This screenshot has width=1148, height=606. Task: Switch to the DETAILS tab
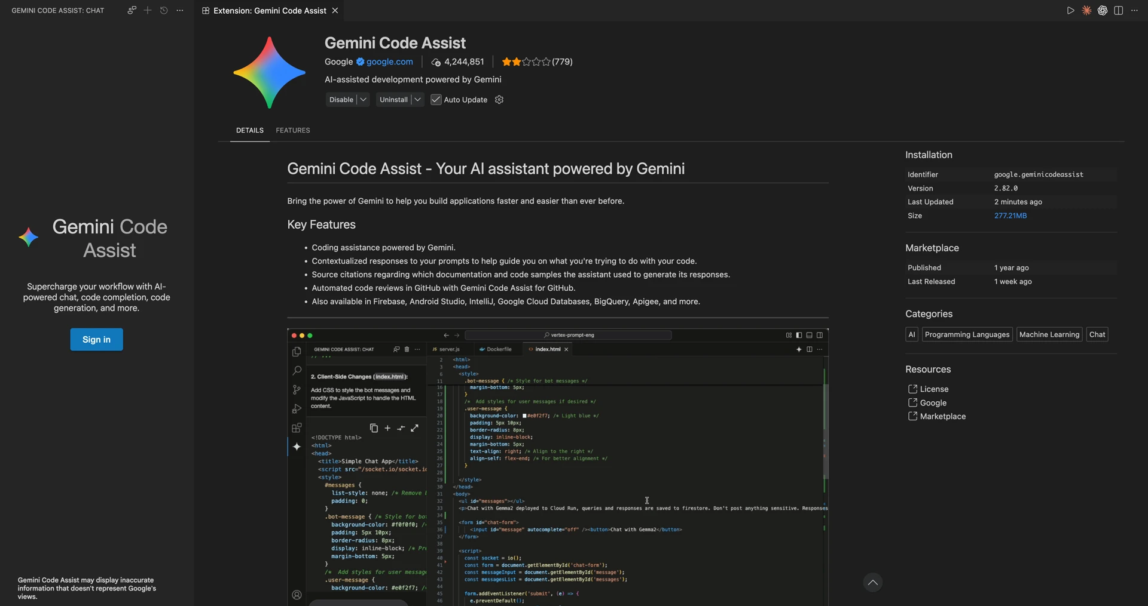pos(250,130)
